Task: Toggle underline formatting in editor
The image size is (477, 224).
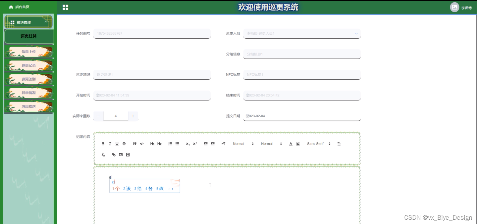Action: pyautogui.click(x=117, y=144)
